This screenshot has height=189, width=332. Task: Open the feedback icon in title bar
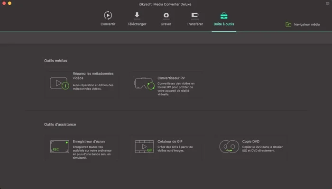[328, 4]
